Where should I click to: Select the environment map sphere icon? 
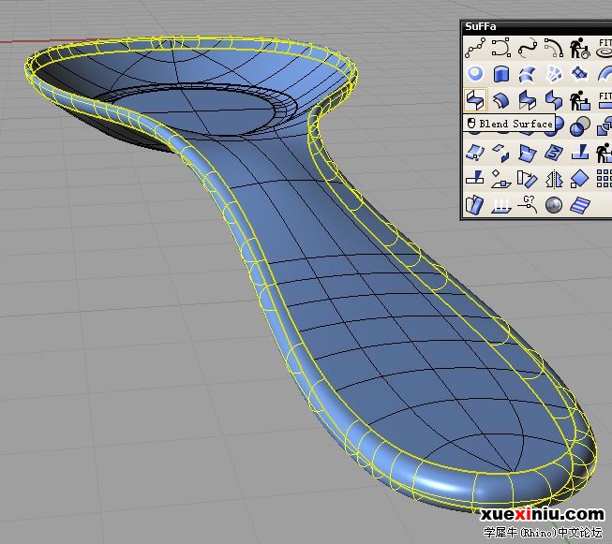pyautogui.click(x=554, y=205)
